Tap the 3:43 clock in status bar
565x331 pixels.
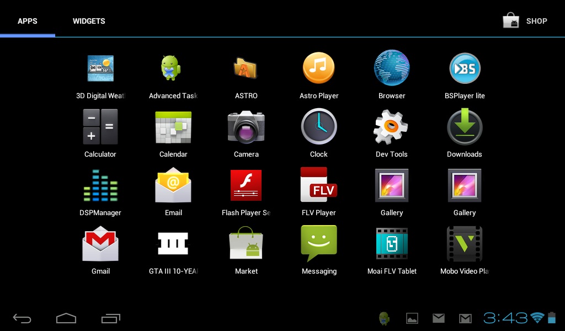coord(505,318)
